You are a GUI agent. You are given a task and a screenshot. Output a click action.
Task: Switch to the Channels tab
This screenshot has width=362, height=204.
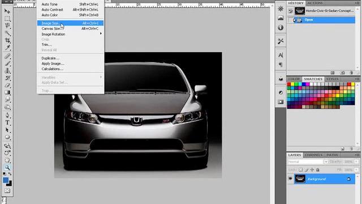[313, 155]
